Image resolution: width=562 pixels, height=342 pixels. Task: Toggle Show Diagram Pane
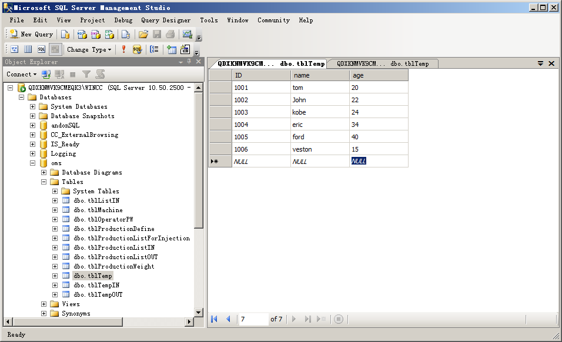pyautogui.click(x=14, y=49)
